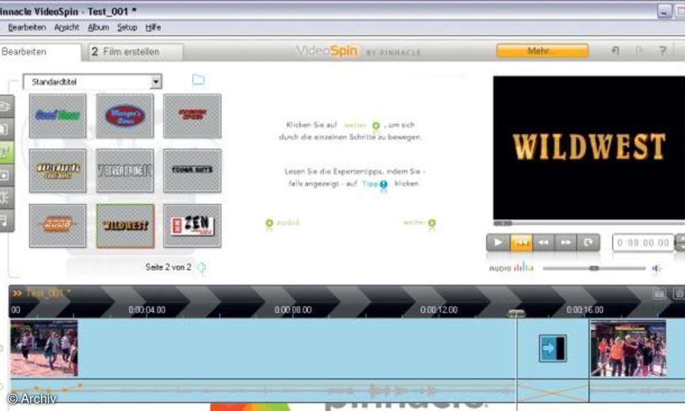This screenshot has width=685, height=411.
Task: Select the Tough Guys title thumbnail
Action: point(192,171)
